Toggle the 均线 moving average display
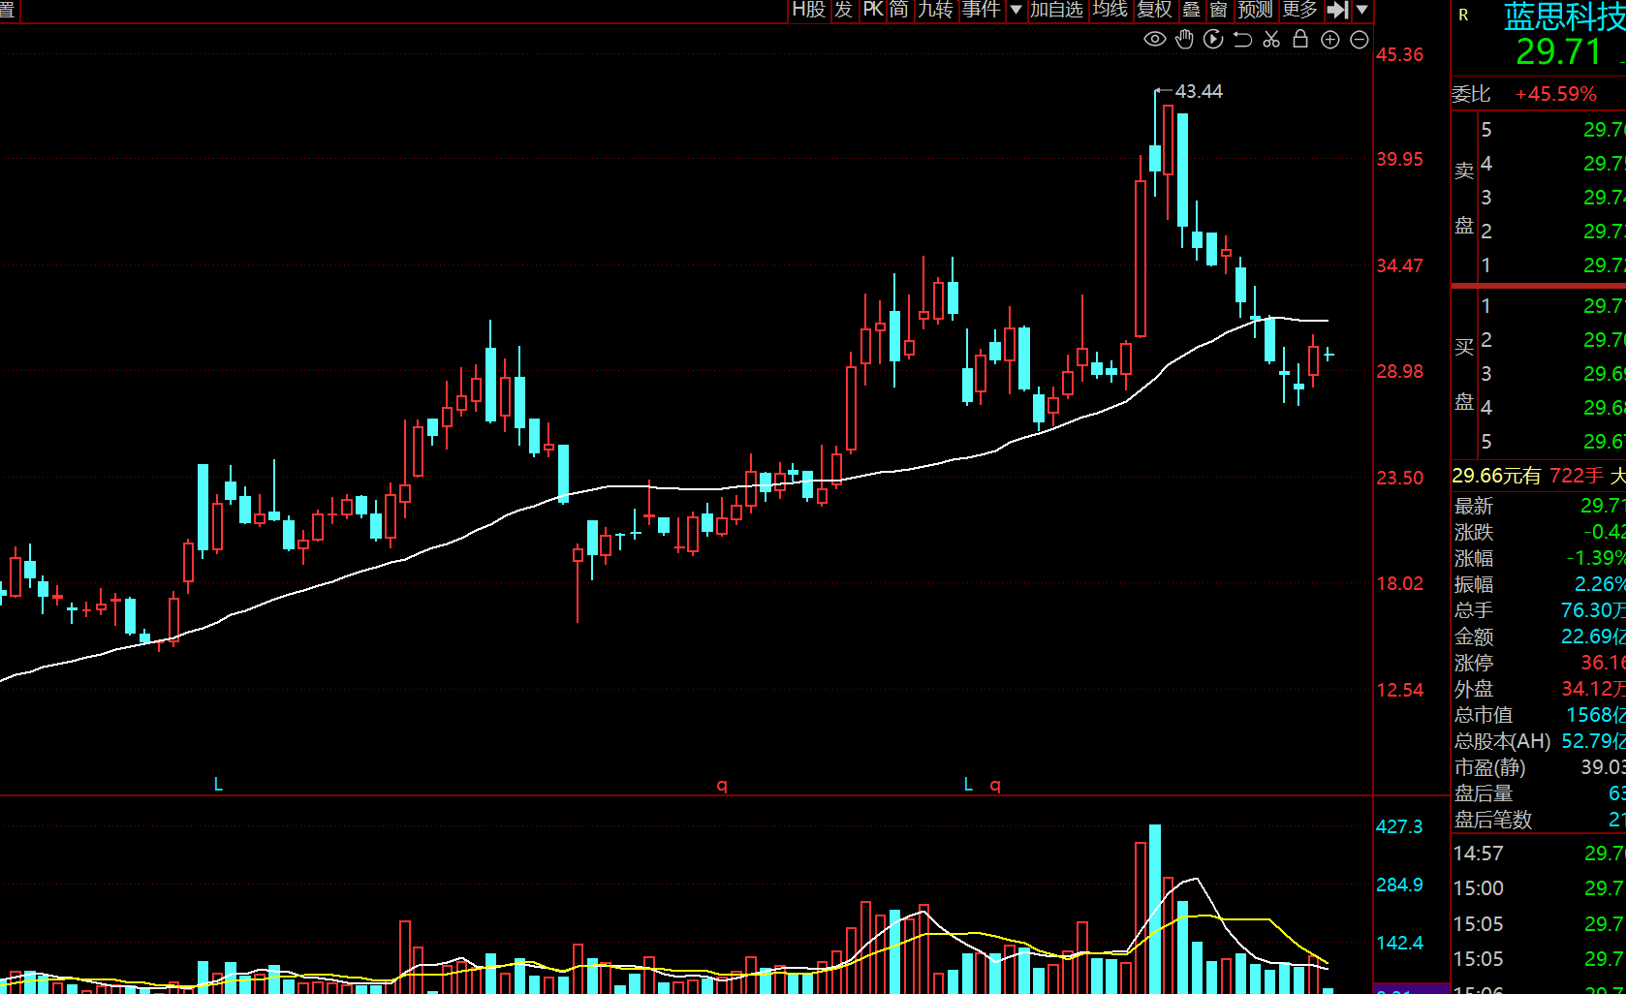Screen dimensions: 1626x994 tap(1110, 10)
